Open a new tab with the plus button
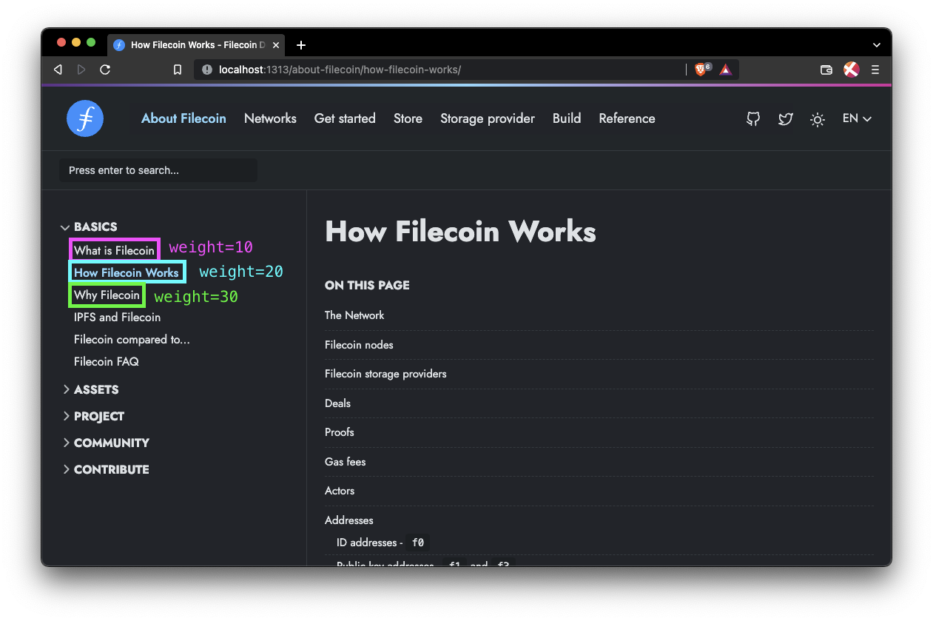This screenshot has width=933, height=621. (301, 45)
